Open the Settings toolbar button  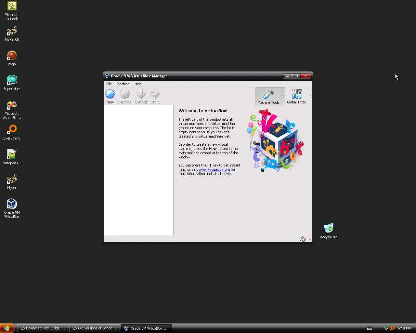(125, 97)
